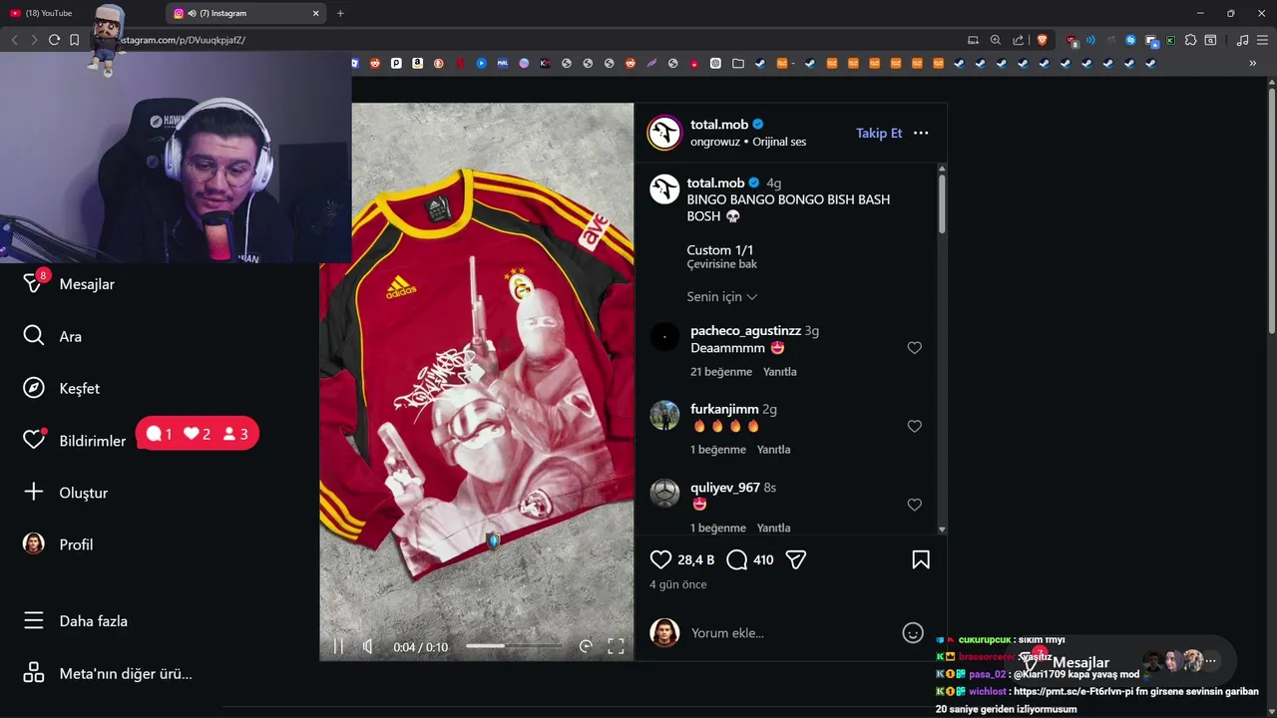Reply to furkanjimm's comment with Yanıtla
Image resolution: width=1277 pixels, height=718 pixels.
coord(773,450)
